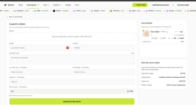Go Back to launchpad
Viewport: 196px width, 105px height.
tap(15, 17)
